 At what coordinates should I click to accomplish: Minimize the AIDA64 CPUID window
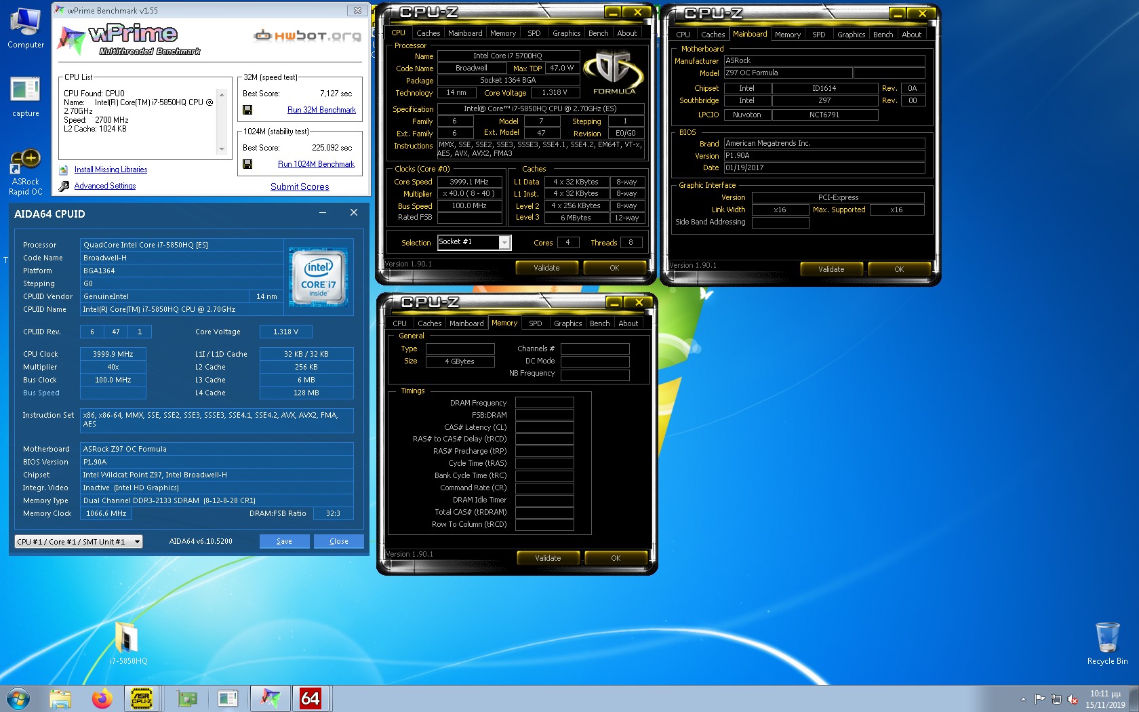[x=323, y=213]
